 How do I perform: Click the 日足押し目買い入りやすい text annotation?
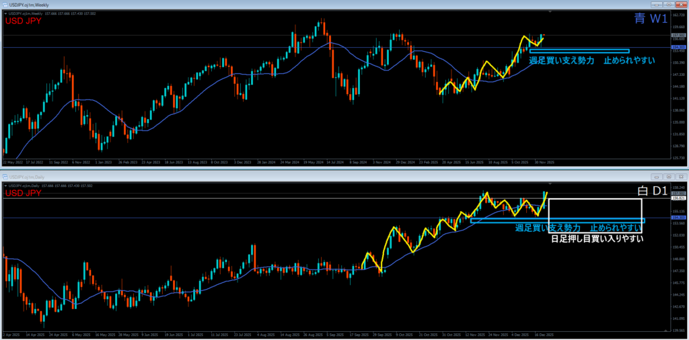597,239
